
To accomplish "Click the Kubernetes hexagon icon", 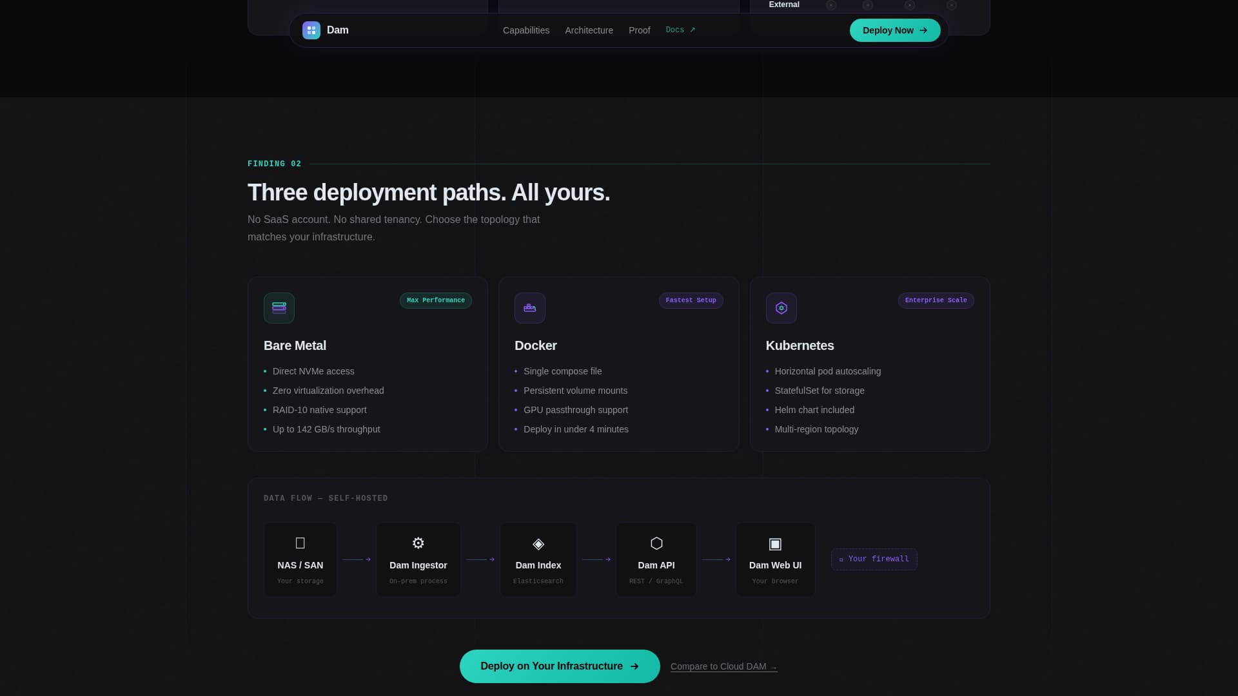I will tap(781, 308).
